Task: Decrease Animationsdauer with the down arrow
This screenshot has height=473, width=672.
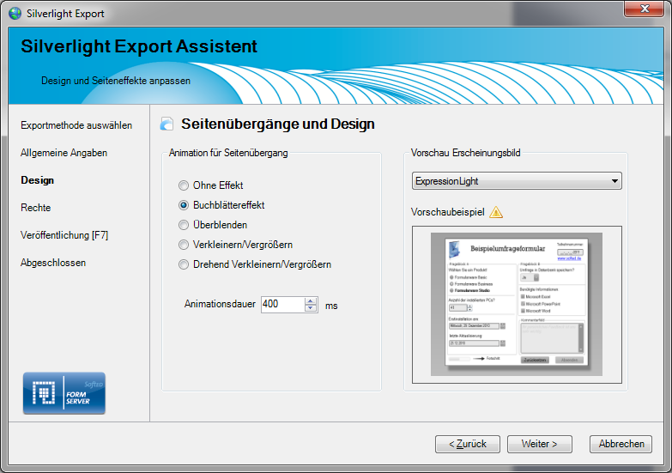Action: (311, 308)
